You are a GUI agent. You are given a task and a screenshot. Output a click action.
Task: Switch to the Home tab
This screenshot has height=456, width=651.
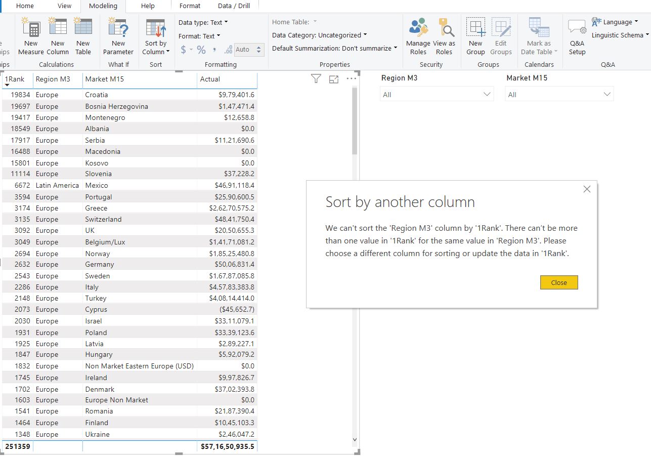pyautogui.click(x=25, y=6)
